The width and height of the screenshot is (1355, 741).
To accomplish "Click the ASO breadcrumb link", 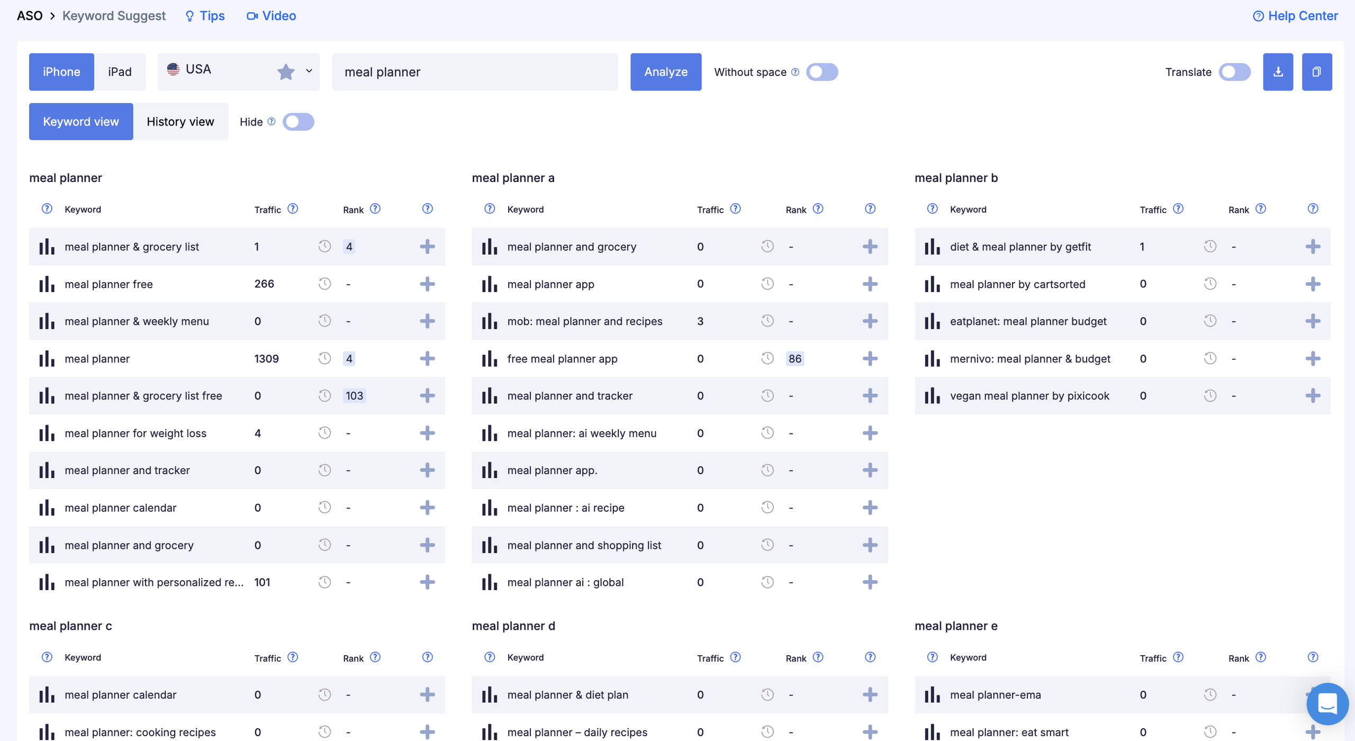I will 30,16.
